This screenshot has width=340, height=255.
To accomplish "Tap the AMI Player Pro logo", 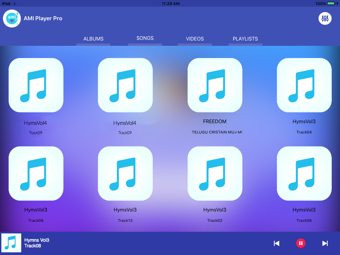I will pyautogui.click(x=12, y=19).
